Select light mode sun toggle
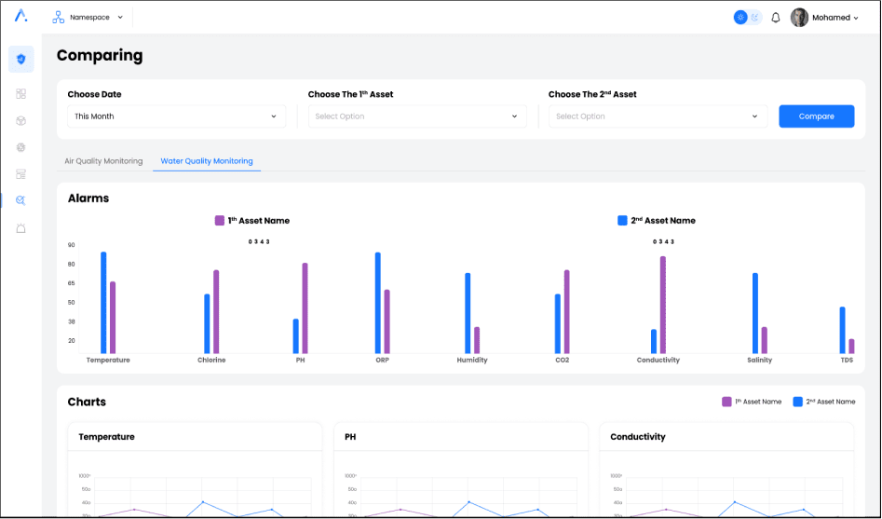 point(740,17)
